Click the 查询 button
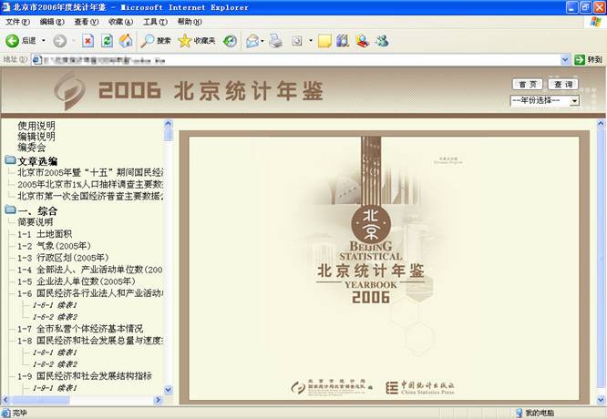607x419 pixels. pyautogui.click(x=563, y=84)
